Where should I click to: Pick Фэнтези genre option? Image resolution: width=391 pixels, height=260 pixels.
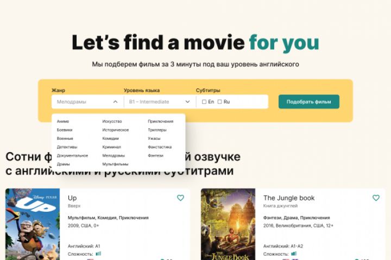[x=156, y=155]
